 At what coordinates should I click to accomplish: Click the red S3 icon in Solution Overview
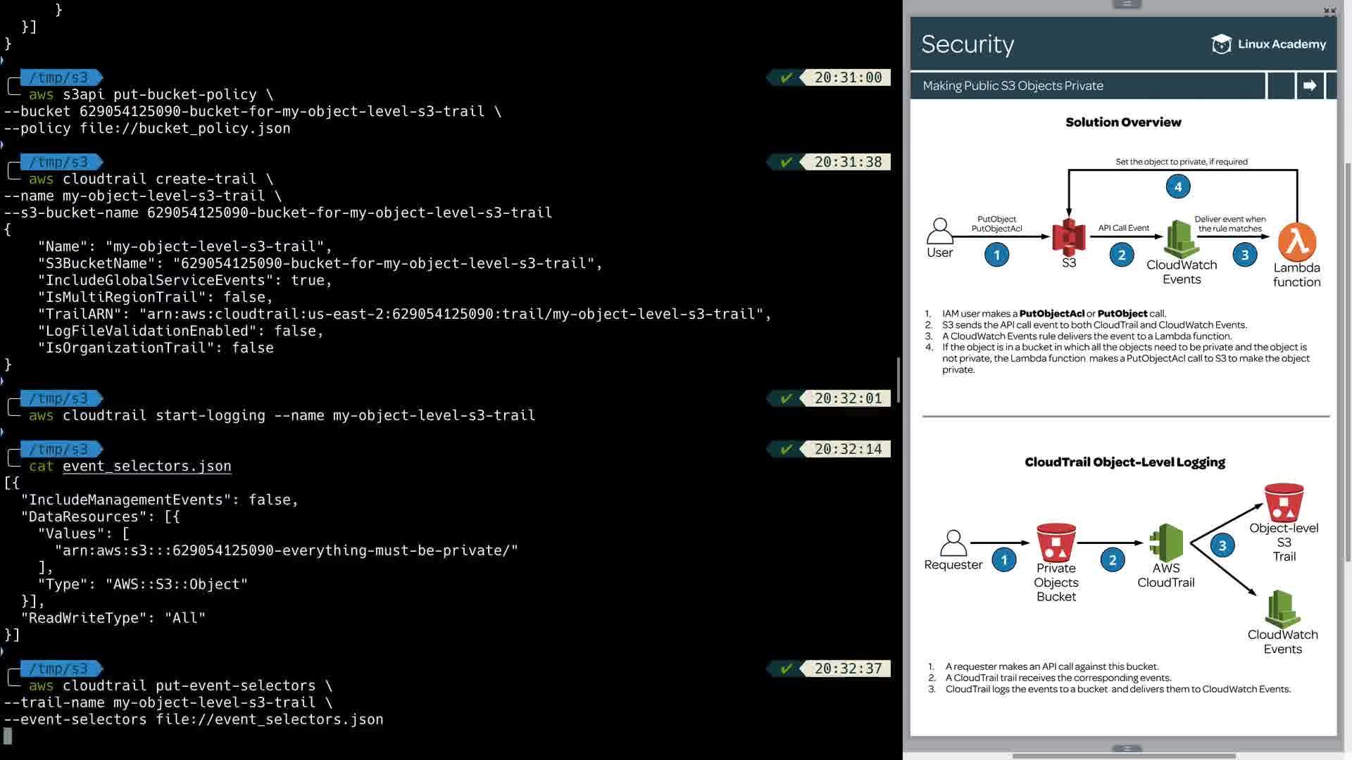1068,236
